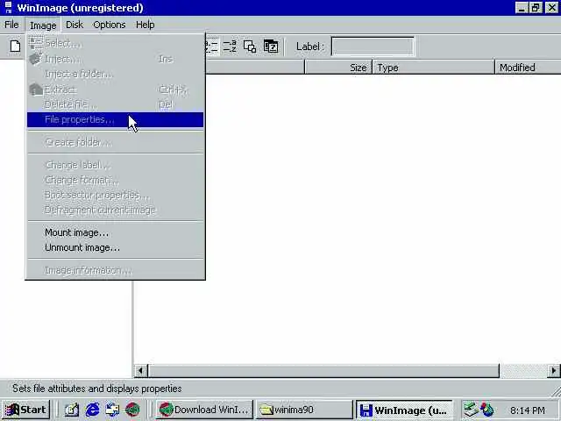The image size is (561, 421).
Task: Click the greyed Extract menu entry
Action: point(115,89)
